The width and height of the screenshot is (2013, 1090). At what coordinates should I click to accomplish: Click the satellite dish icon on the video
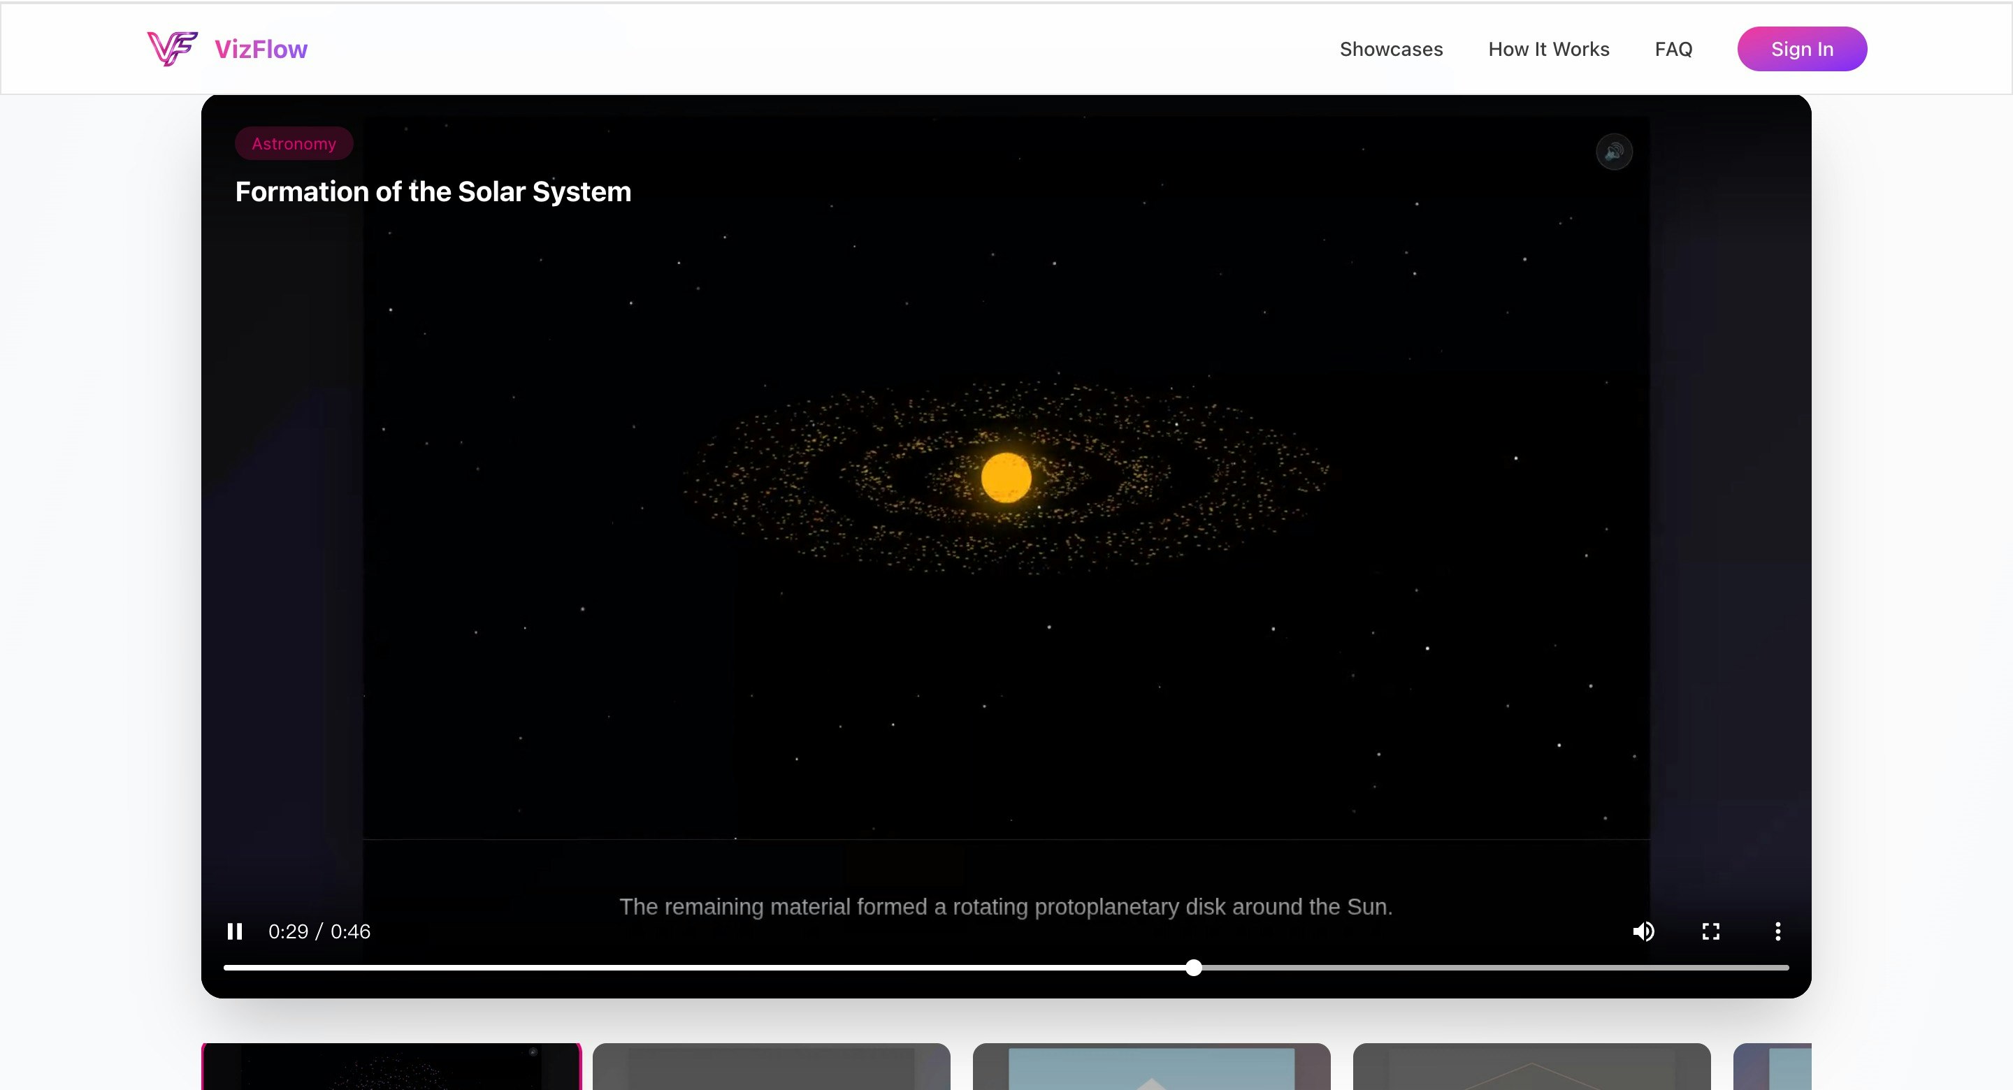coord(1615,151)
